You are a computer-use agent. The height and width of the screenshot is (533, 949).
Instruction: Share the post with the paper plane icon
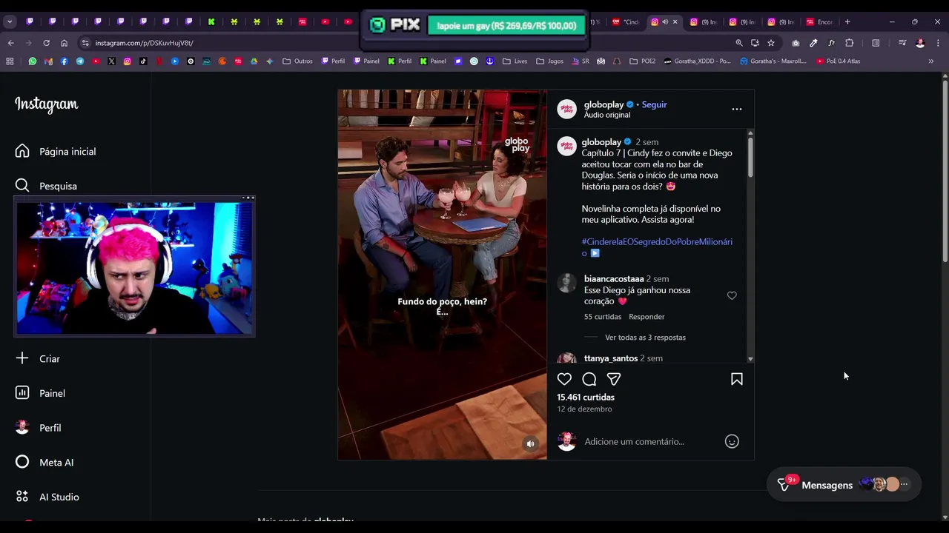click(x=614, y=379)
